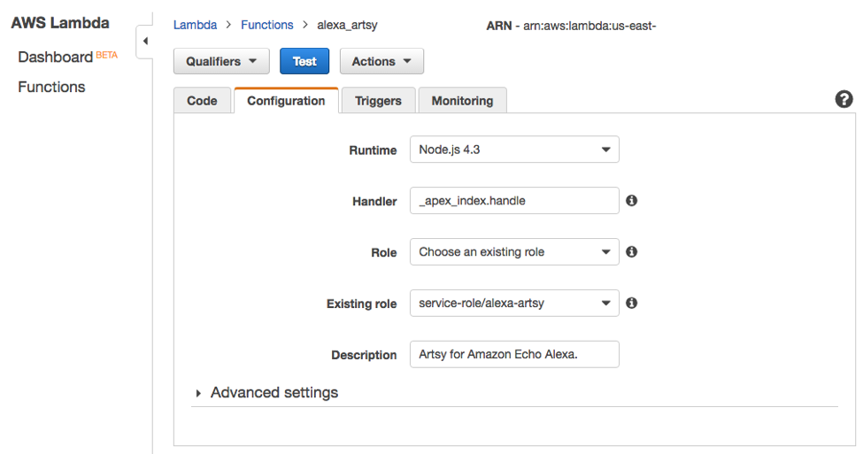Show info icon beside Existing role

tap(632, 304)
